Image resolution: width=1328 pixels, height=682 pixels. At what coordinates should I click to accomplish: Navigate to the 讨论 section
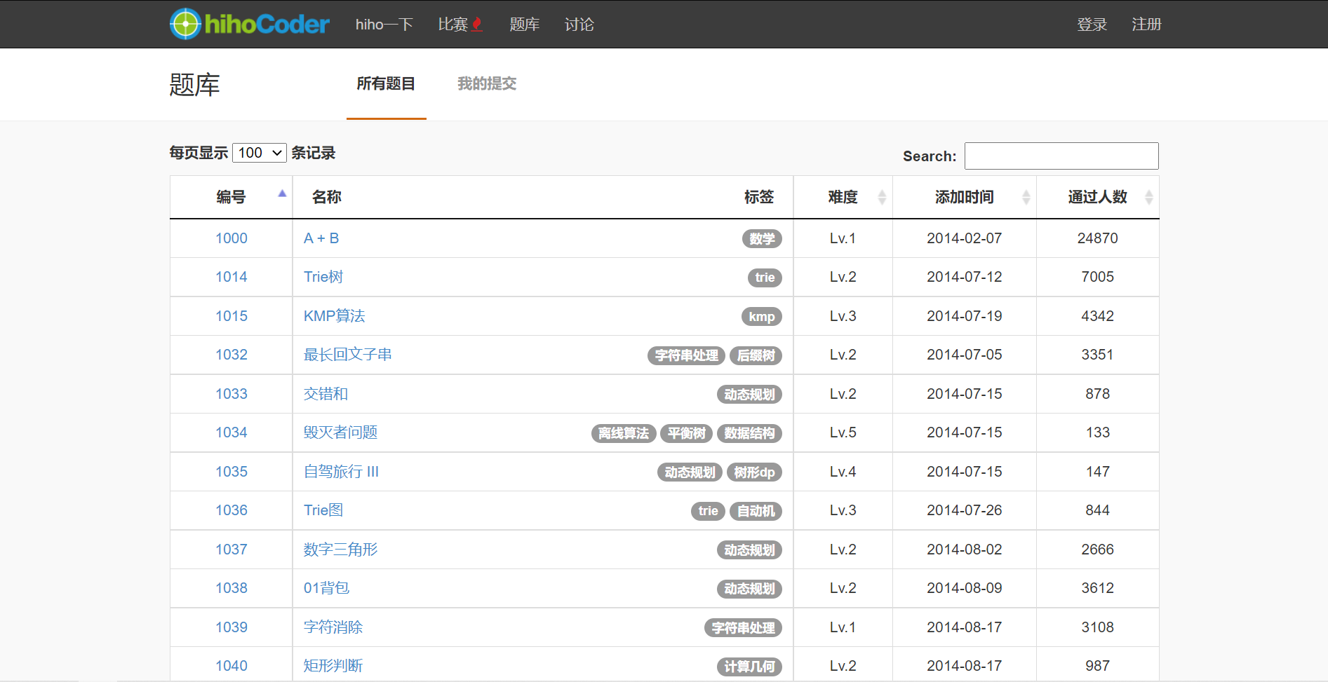578,24
